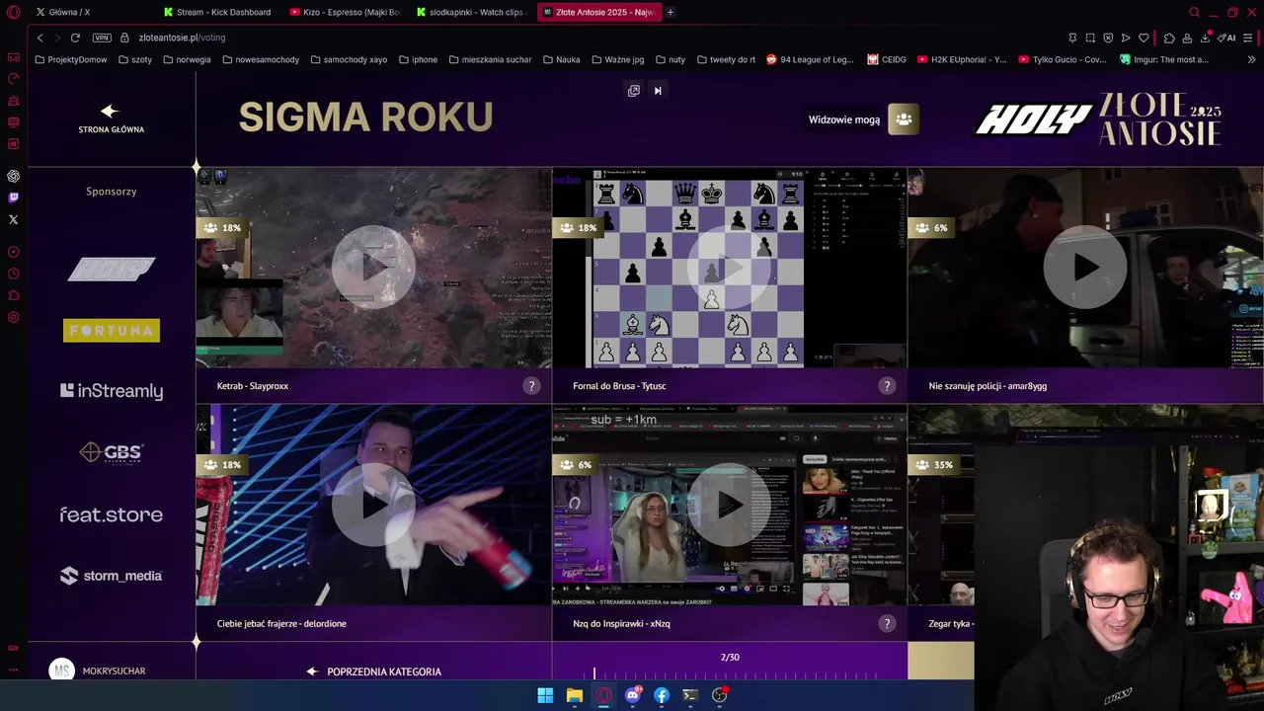Show info for Fornal do Brusa question mark
This screenshot has height=711, width=1264.
pyautogui.click(x=887, y=386)
